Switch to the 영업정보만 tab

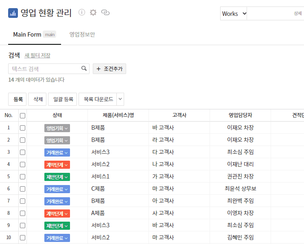pyautogui.click(x=82, y=35)
